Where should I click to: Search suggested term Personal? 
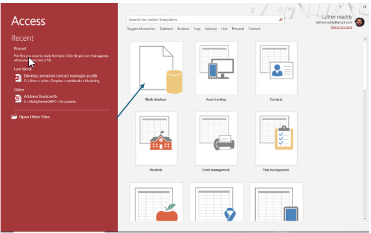click(238, 28)
